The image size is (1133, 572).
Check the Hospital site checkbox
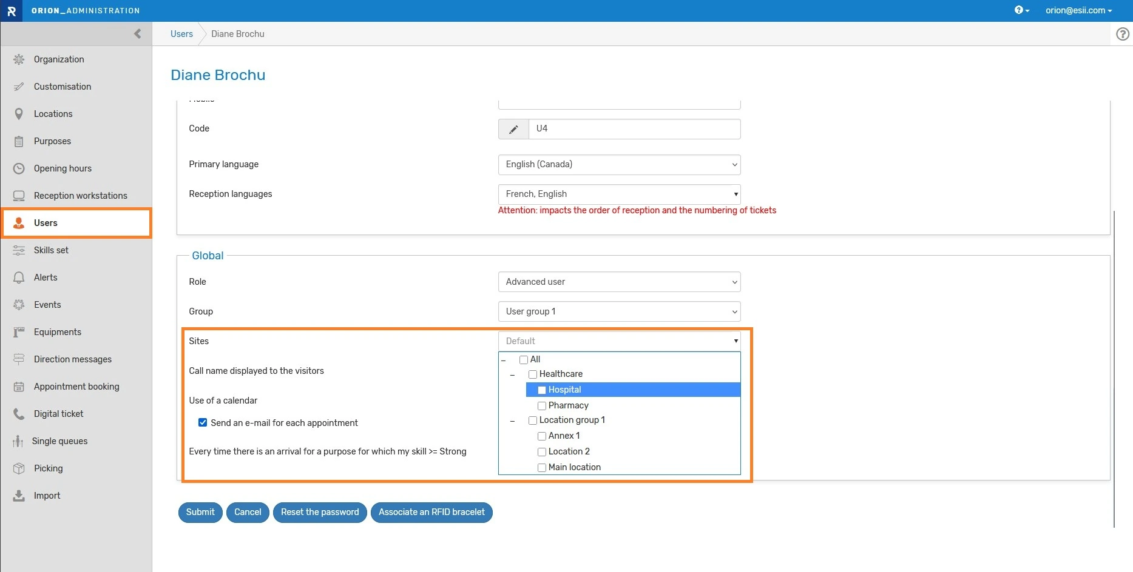(542, 390)
